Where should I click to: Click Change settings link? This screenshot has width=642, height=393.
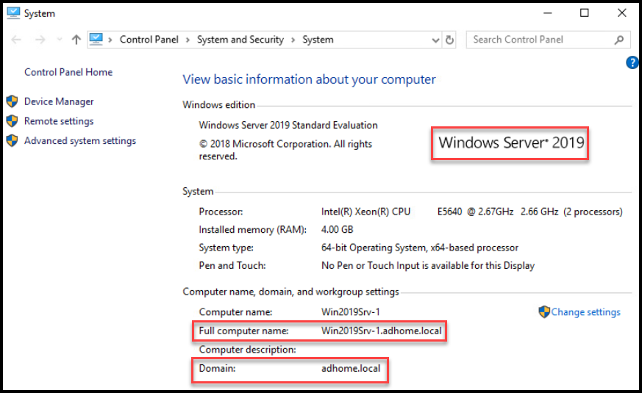585,312
